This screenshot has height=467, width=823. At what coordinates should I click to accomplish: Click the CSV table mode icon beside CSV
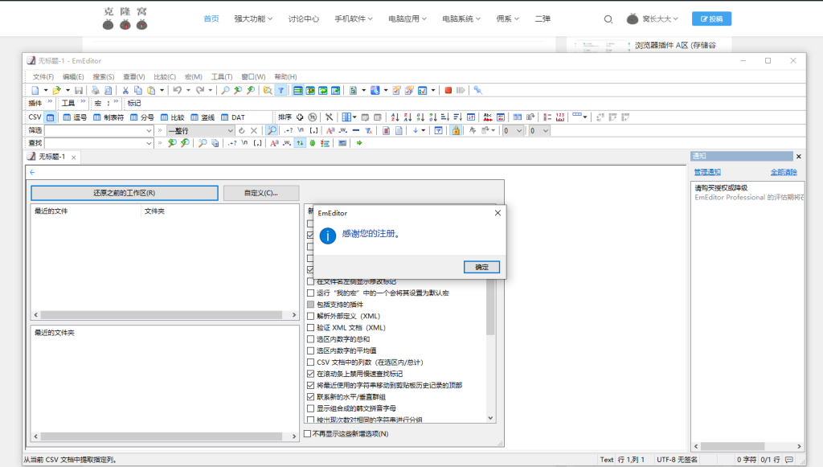click(51, 117)
